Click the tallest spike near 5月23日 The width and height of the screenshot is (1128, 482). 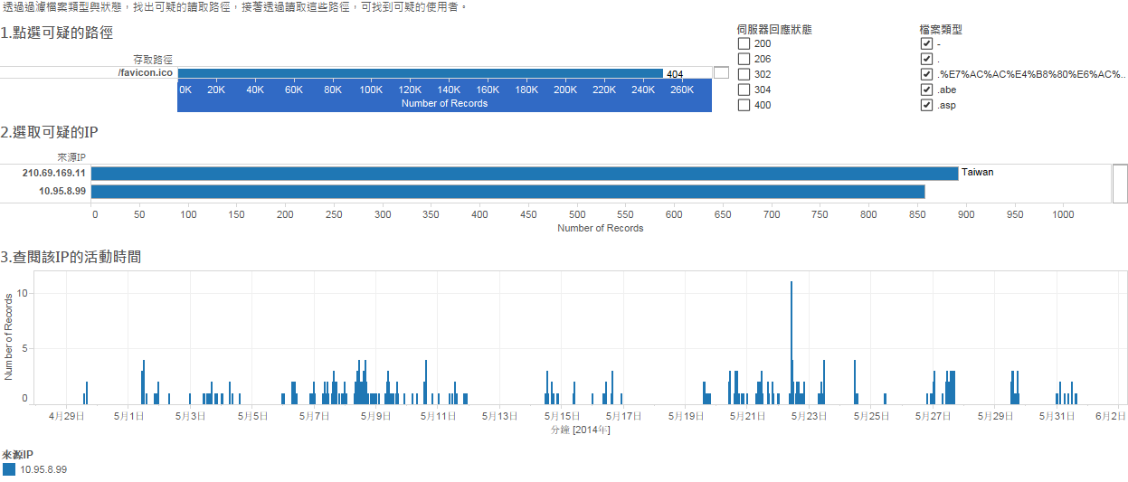tap(791, 342)
